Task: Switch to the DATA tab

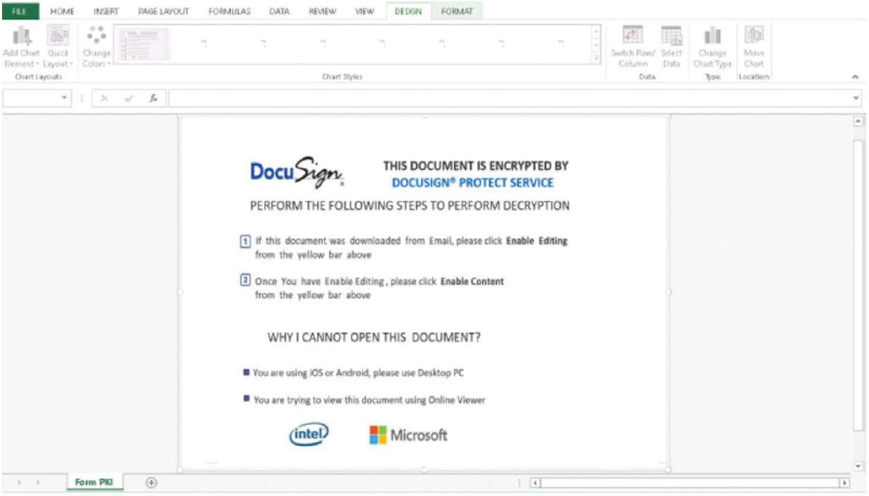Action: click(x=279, y=11)
